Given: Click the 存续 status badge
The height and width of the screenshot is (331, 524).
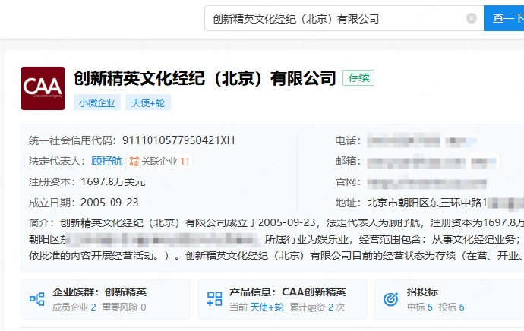Looking at the screenshot, I should pos(358,78).
